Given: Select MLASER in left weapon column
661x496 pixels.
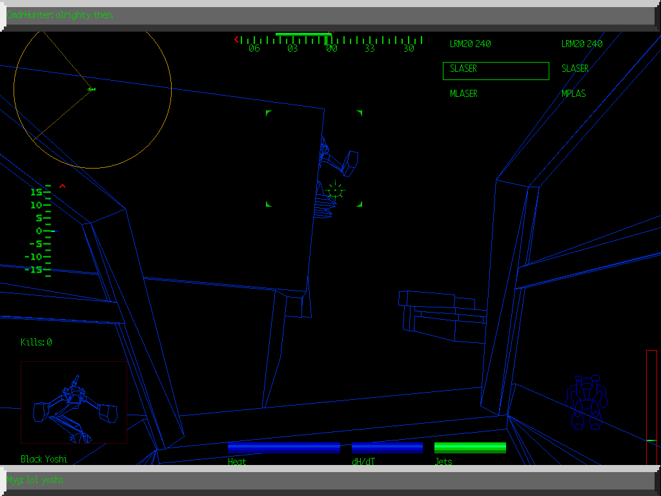Looking at the screenshot, I should point(463,94).
